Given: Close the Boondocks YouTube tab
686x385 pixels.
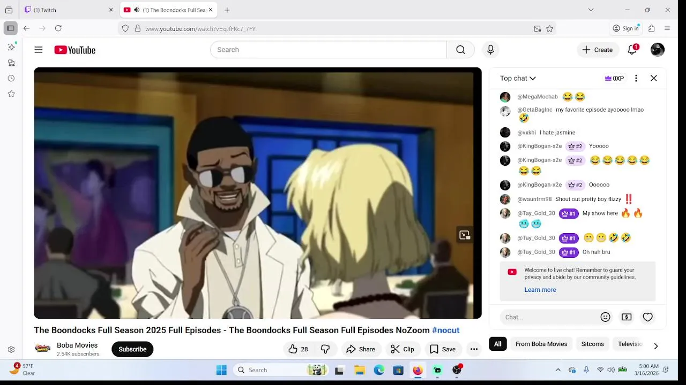Looking at the screenshot, I should tap(211, 10).
